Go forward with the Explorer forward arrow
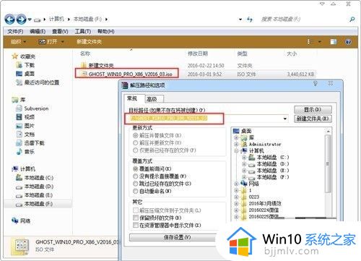Image resolution: width=361 pixels, height=261 pixels. coord(21,19)
